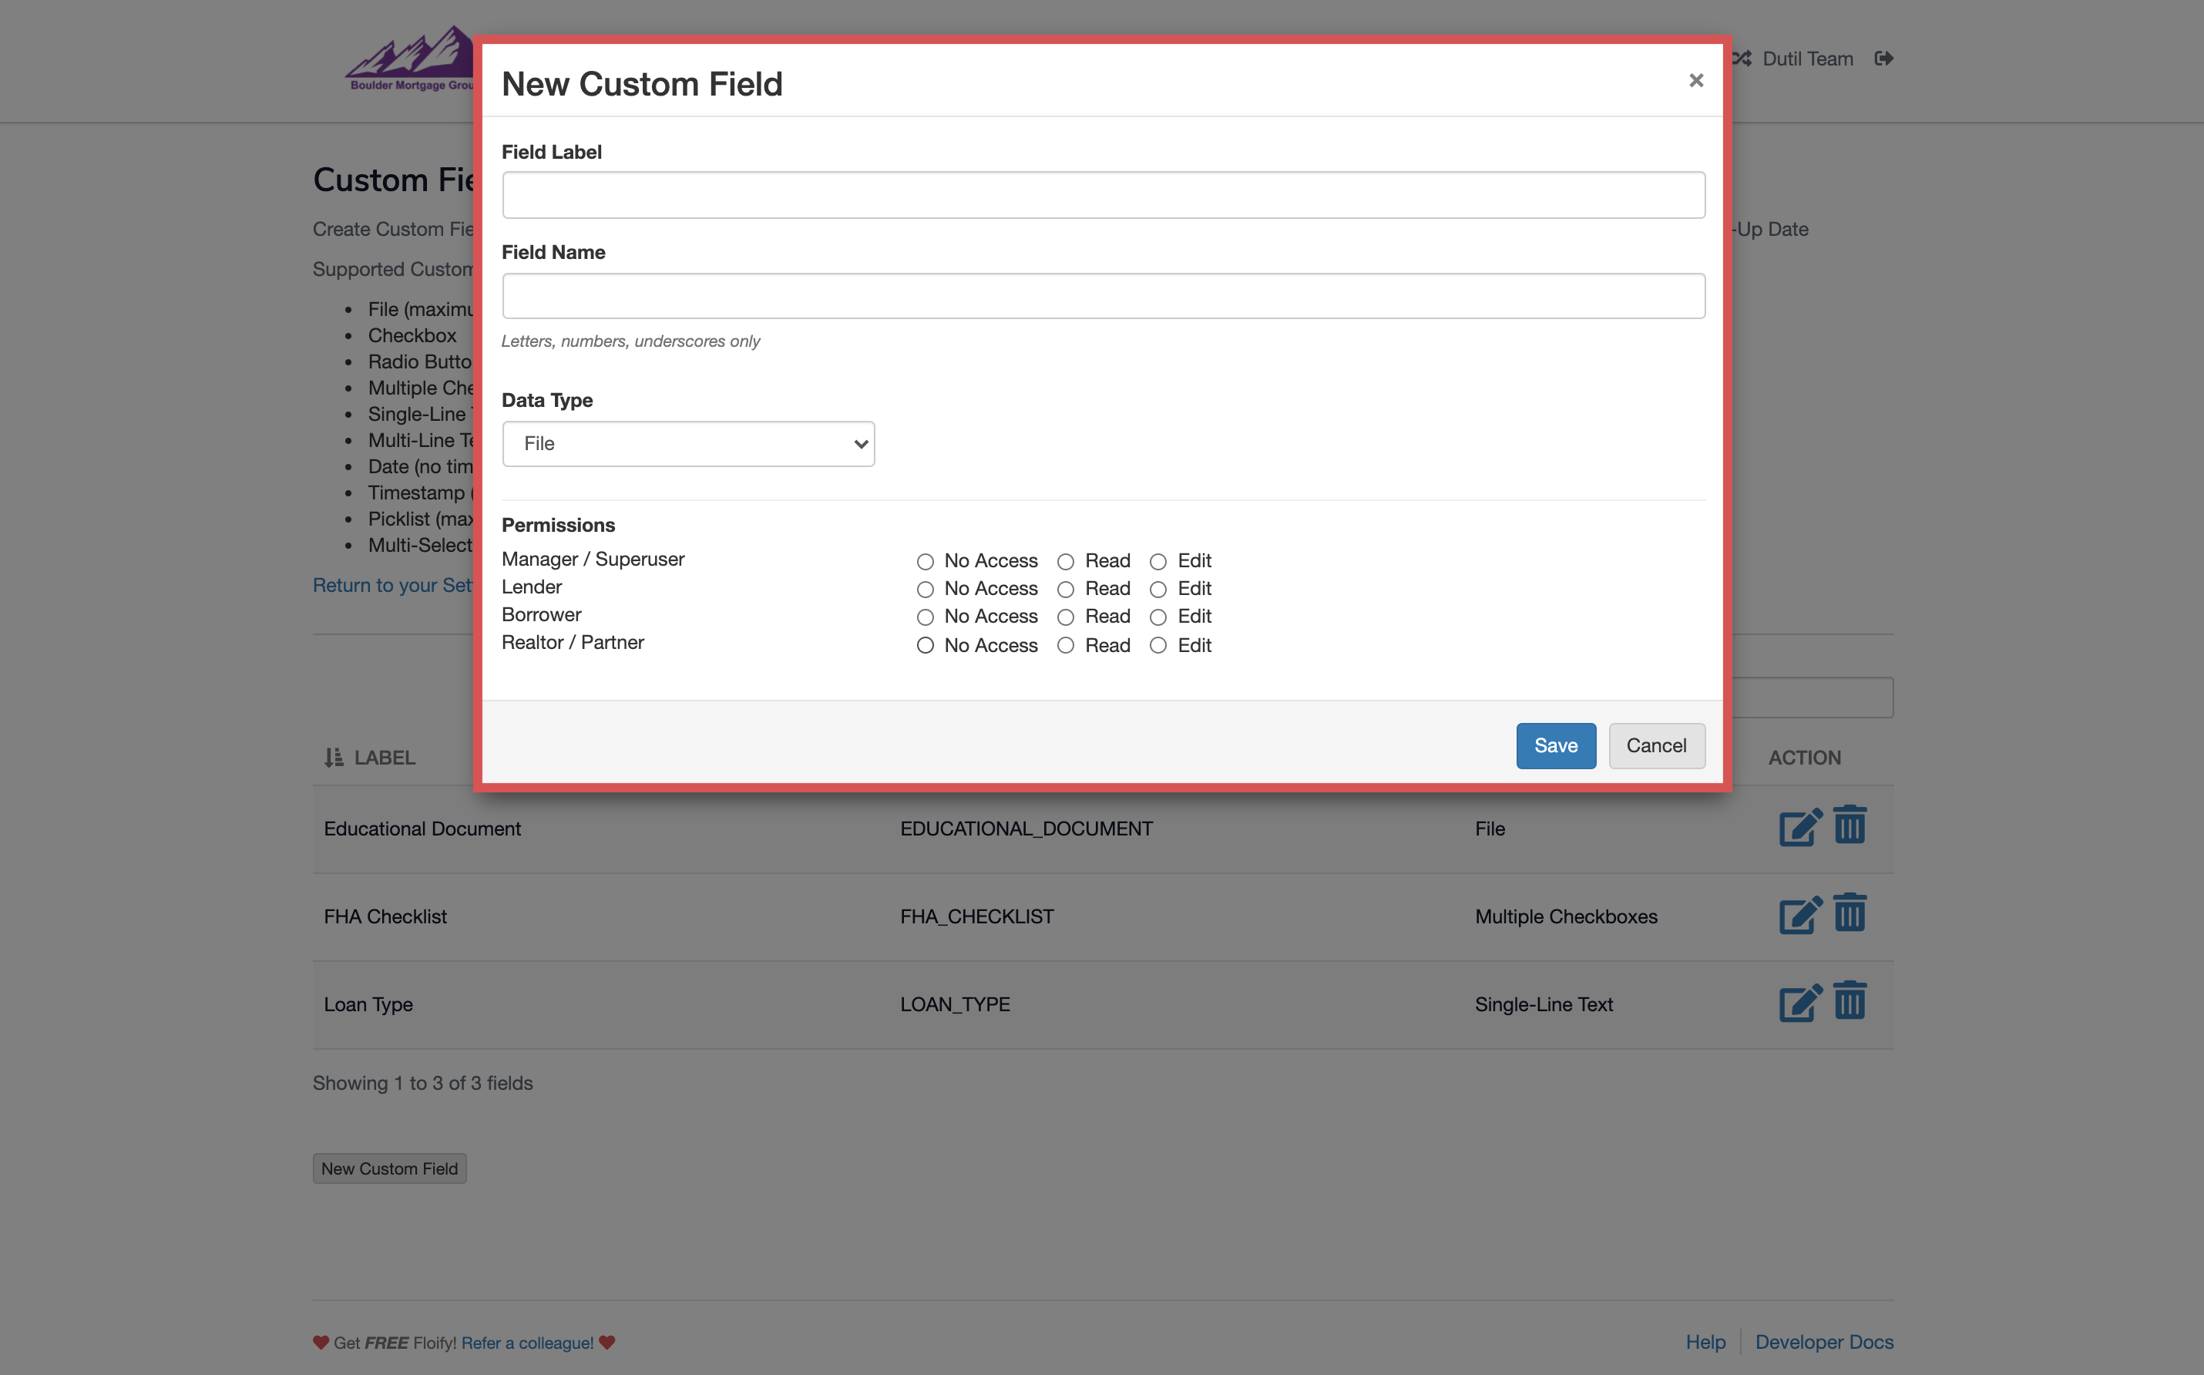The image size is (2204, 1375).
Task: Open the Data Type dropdown
Action: (x=687, y=444)
